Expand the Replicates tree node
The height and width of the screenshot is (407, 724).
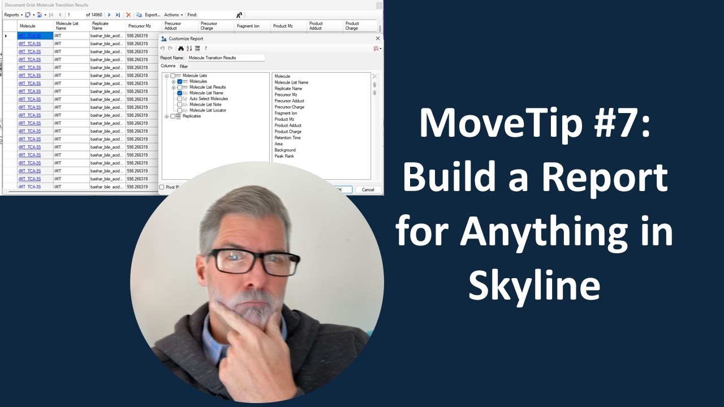point(167,116)
